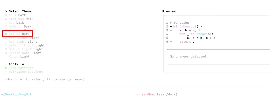
Task: Click the no sandbox status text
Action: click(x=145, y=94)
